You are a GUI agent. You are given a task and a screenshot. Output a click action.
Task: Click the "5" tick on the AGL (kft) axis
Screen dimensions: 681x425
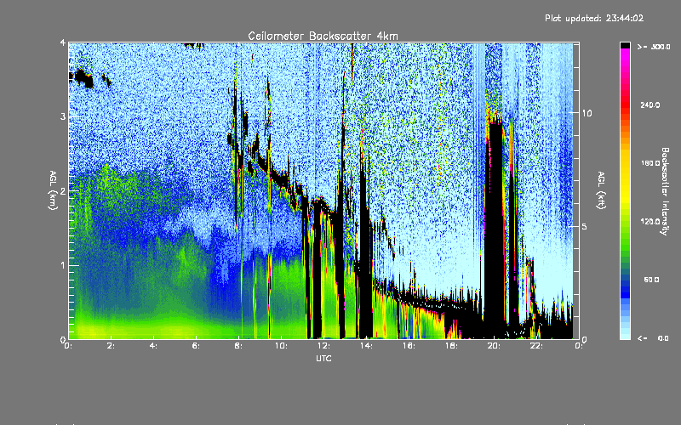point(585,226)
